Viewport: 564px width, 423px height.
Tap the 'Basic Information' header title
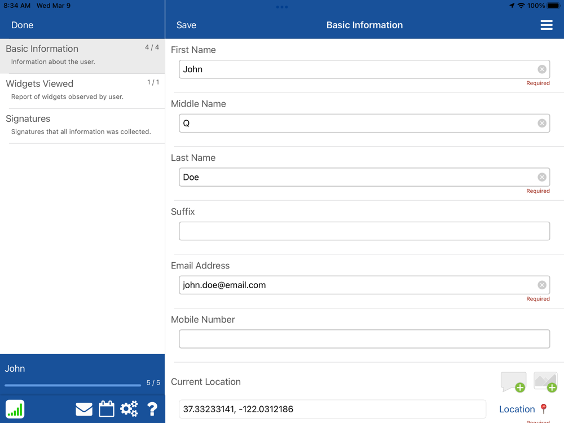point(364,25)
